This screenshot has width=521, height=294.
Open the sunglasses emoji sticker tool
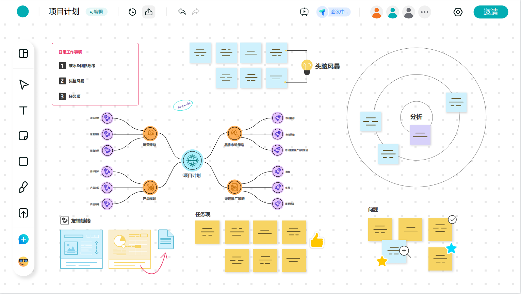click(x=23, y=261)
